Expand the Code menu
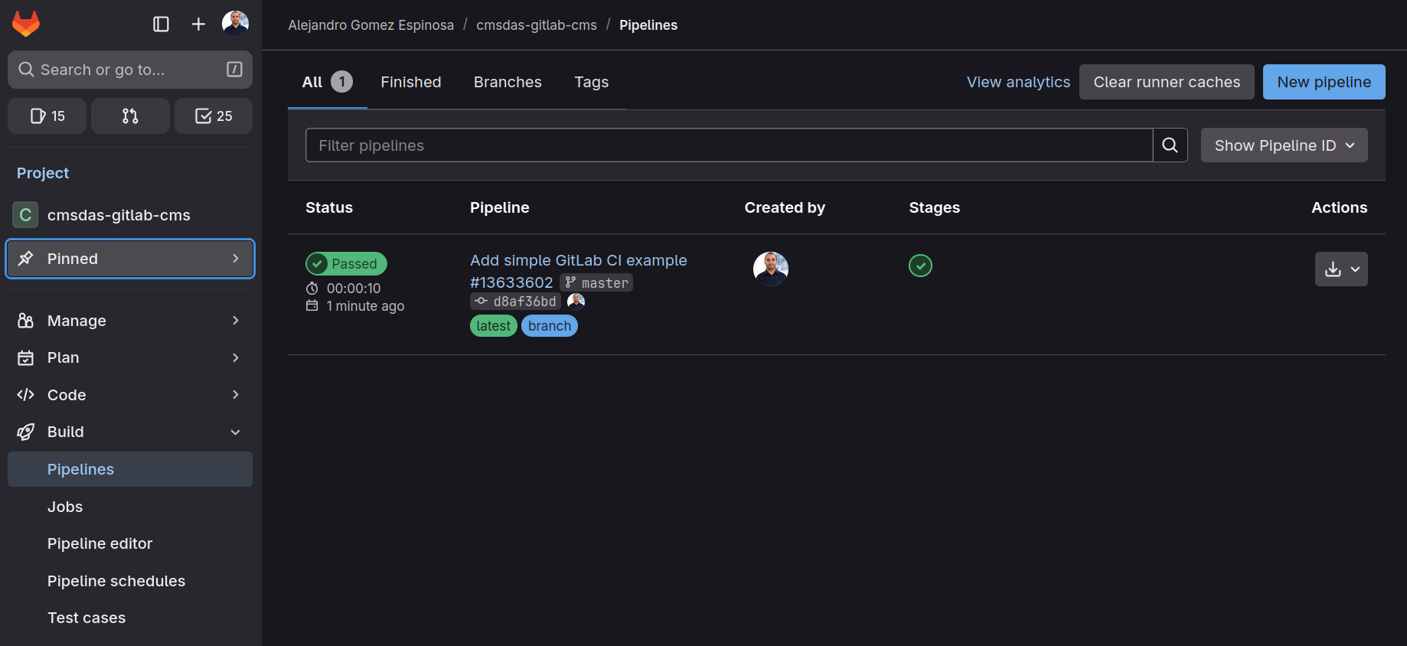1407x646 pixels. (x=130, y=395)
